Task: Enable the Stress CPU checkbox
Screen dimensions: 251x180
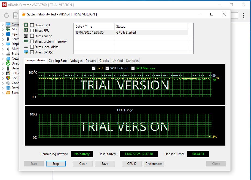Action: click(32, 25)
